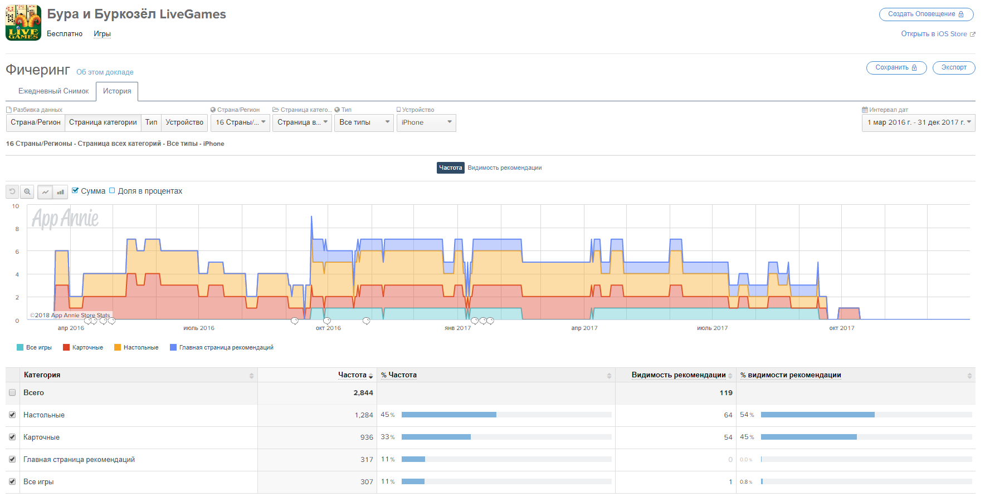Enable the Доля в процентах checkbox

pos(112,190)
